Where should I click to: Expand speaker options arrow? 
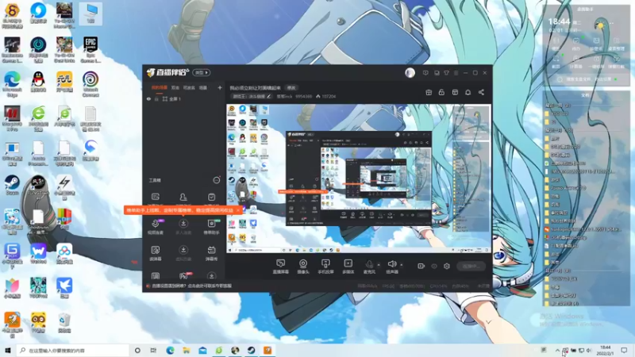(402, 265)
